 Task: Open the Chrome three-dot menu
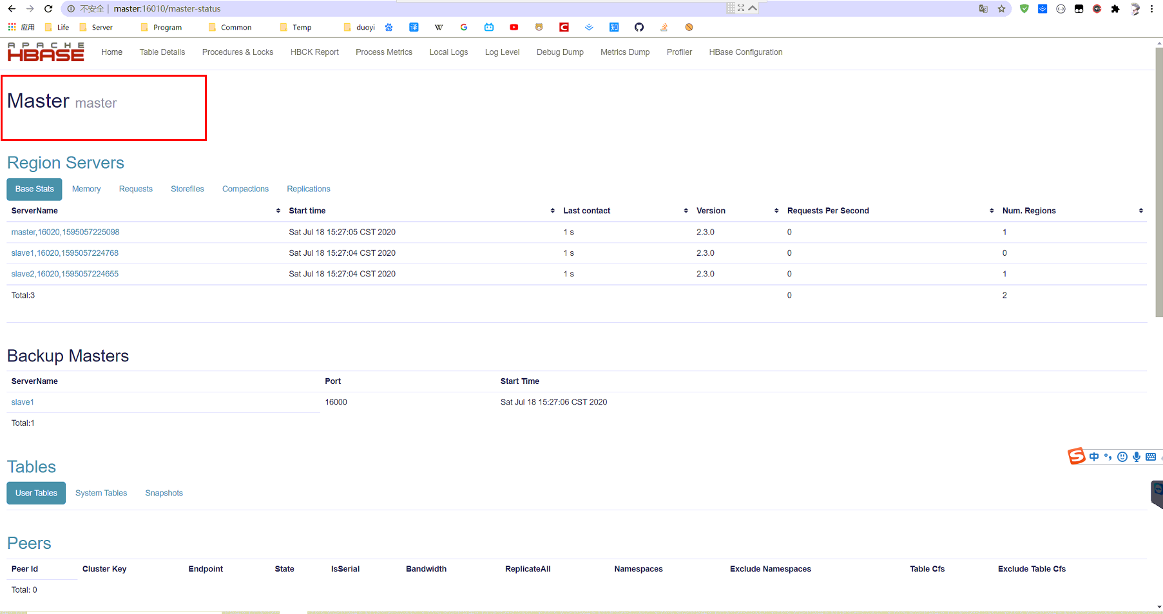click(1152, 9)
